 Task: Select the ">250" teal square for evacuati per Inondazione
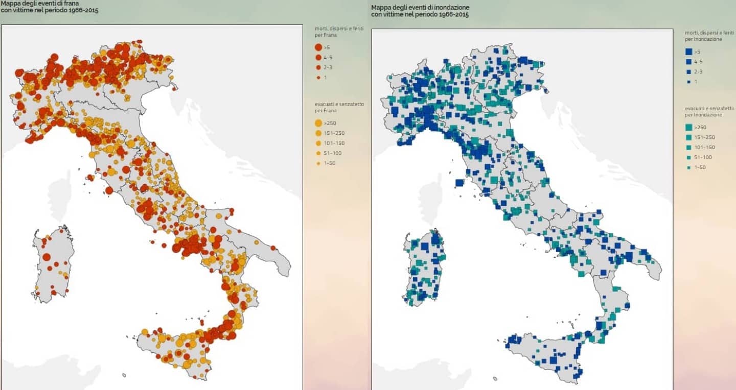(x=688, y=128)
